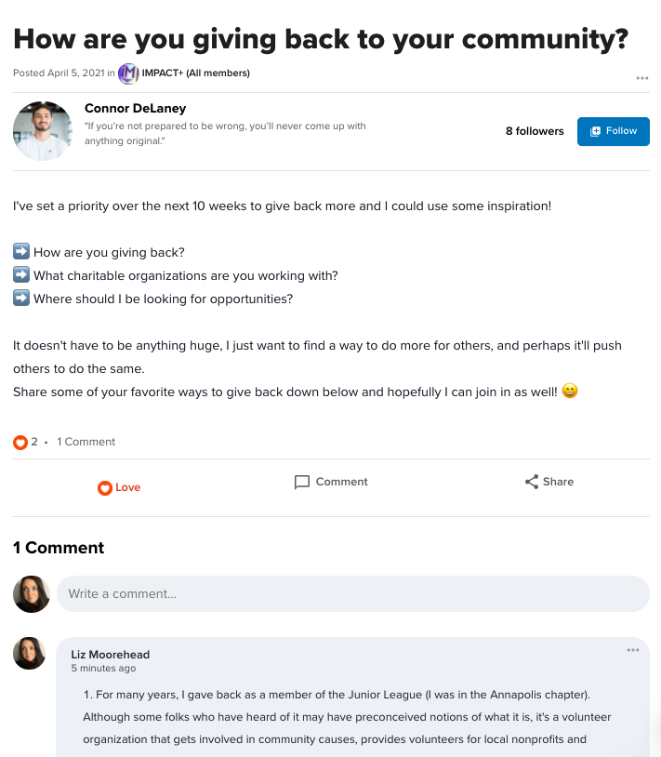
Task: Click Liz Moorehead's comment avatar
Action: click(30, 653)
